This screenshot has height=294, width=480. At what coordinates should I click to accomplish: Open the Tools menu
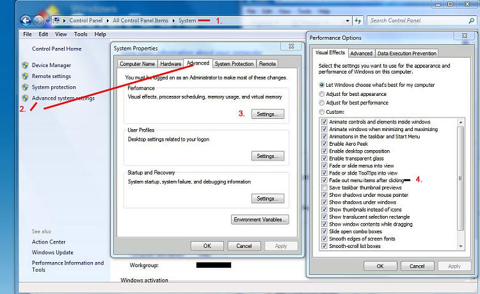(x=81, y=35)
